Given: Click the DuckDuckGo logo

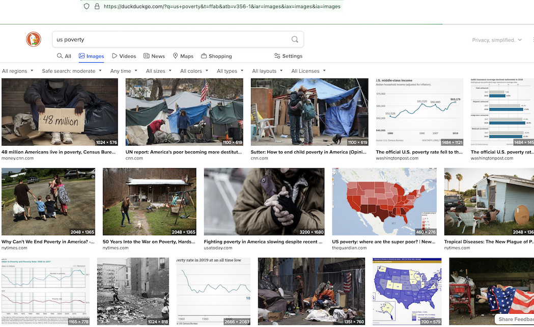Looking at the screenshot, I should tap(34, 39).
